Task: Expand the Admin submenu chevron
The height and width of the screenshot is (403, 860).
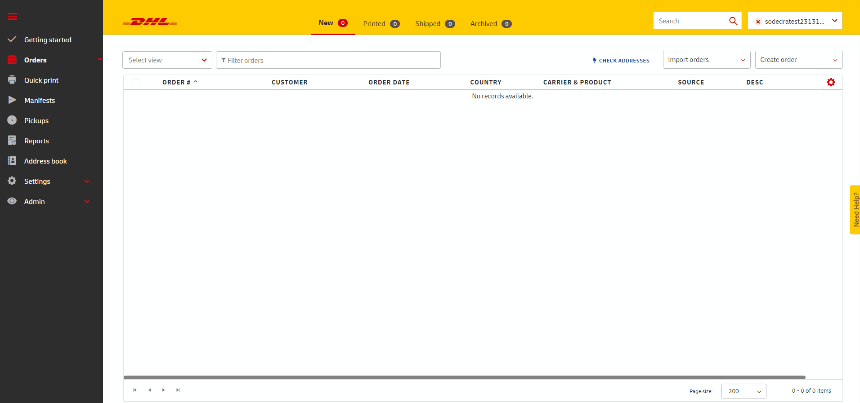Action: (87, 201)
